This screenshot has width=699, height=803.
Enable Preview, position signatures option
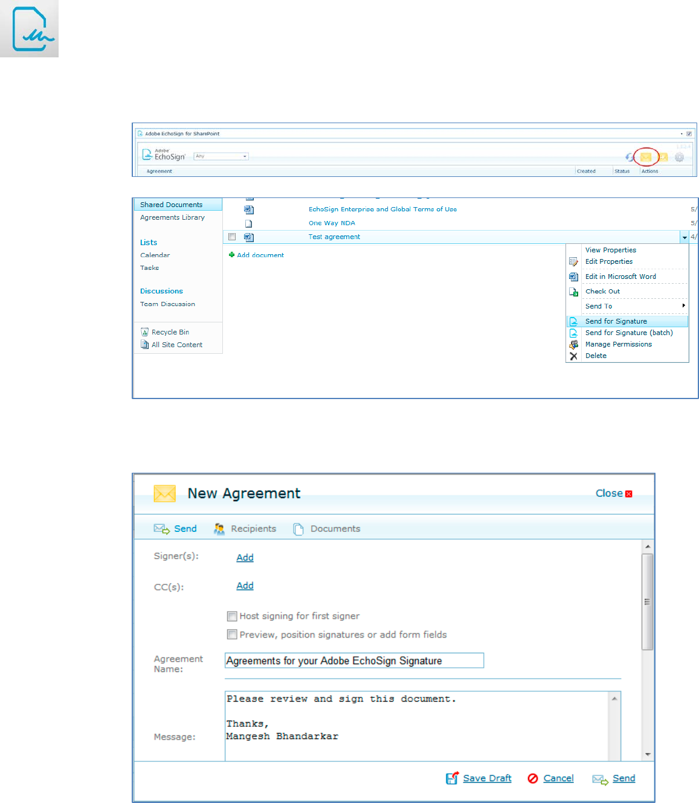click(232, 635)
